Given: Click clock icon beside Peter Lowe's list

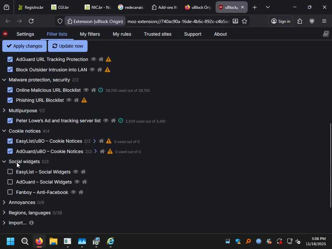Looking at the screenshot, I should click(121, 121).
